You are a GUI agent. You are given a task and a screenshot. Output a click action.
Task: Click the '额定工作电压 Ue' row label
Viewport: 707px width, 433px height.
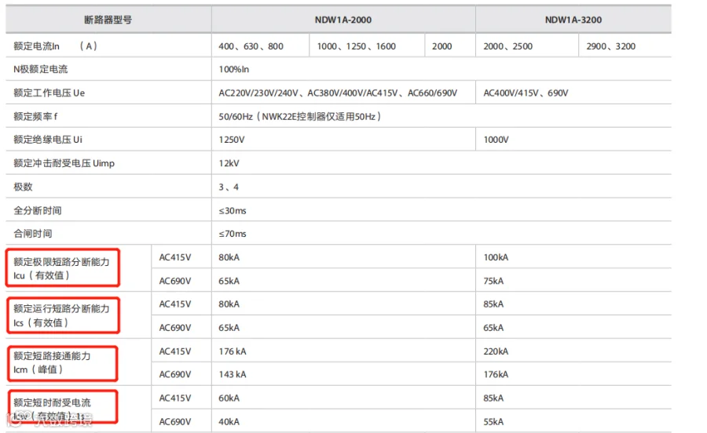[x=49, y=93]
